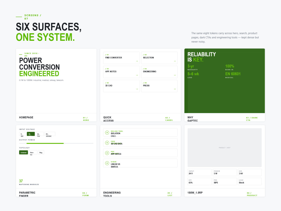Click the Six Surfaces, One System title
Viewport: 281px width, 211px height.
pos(49,32)
